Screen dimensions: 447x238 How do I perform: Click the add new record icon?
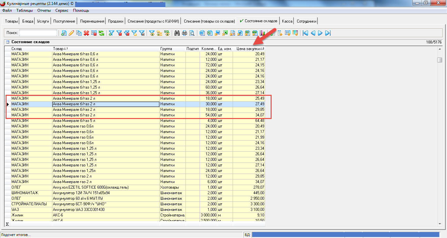(x=63, y=33)
